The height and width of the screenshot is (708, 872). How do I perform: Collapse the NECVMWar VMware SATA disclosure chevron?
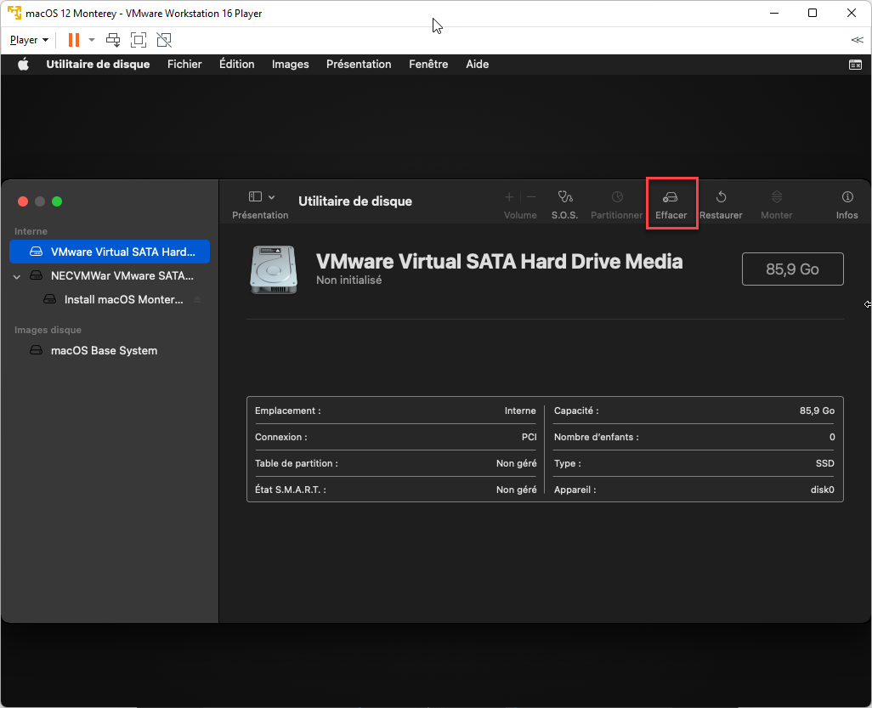click(17, 276)
